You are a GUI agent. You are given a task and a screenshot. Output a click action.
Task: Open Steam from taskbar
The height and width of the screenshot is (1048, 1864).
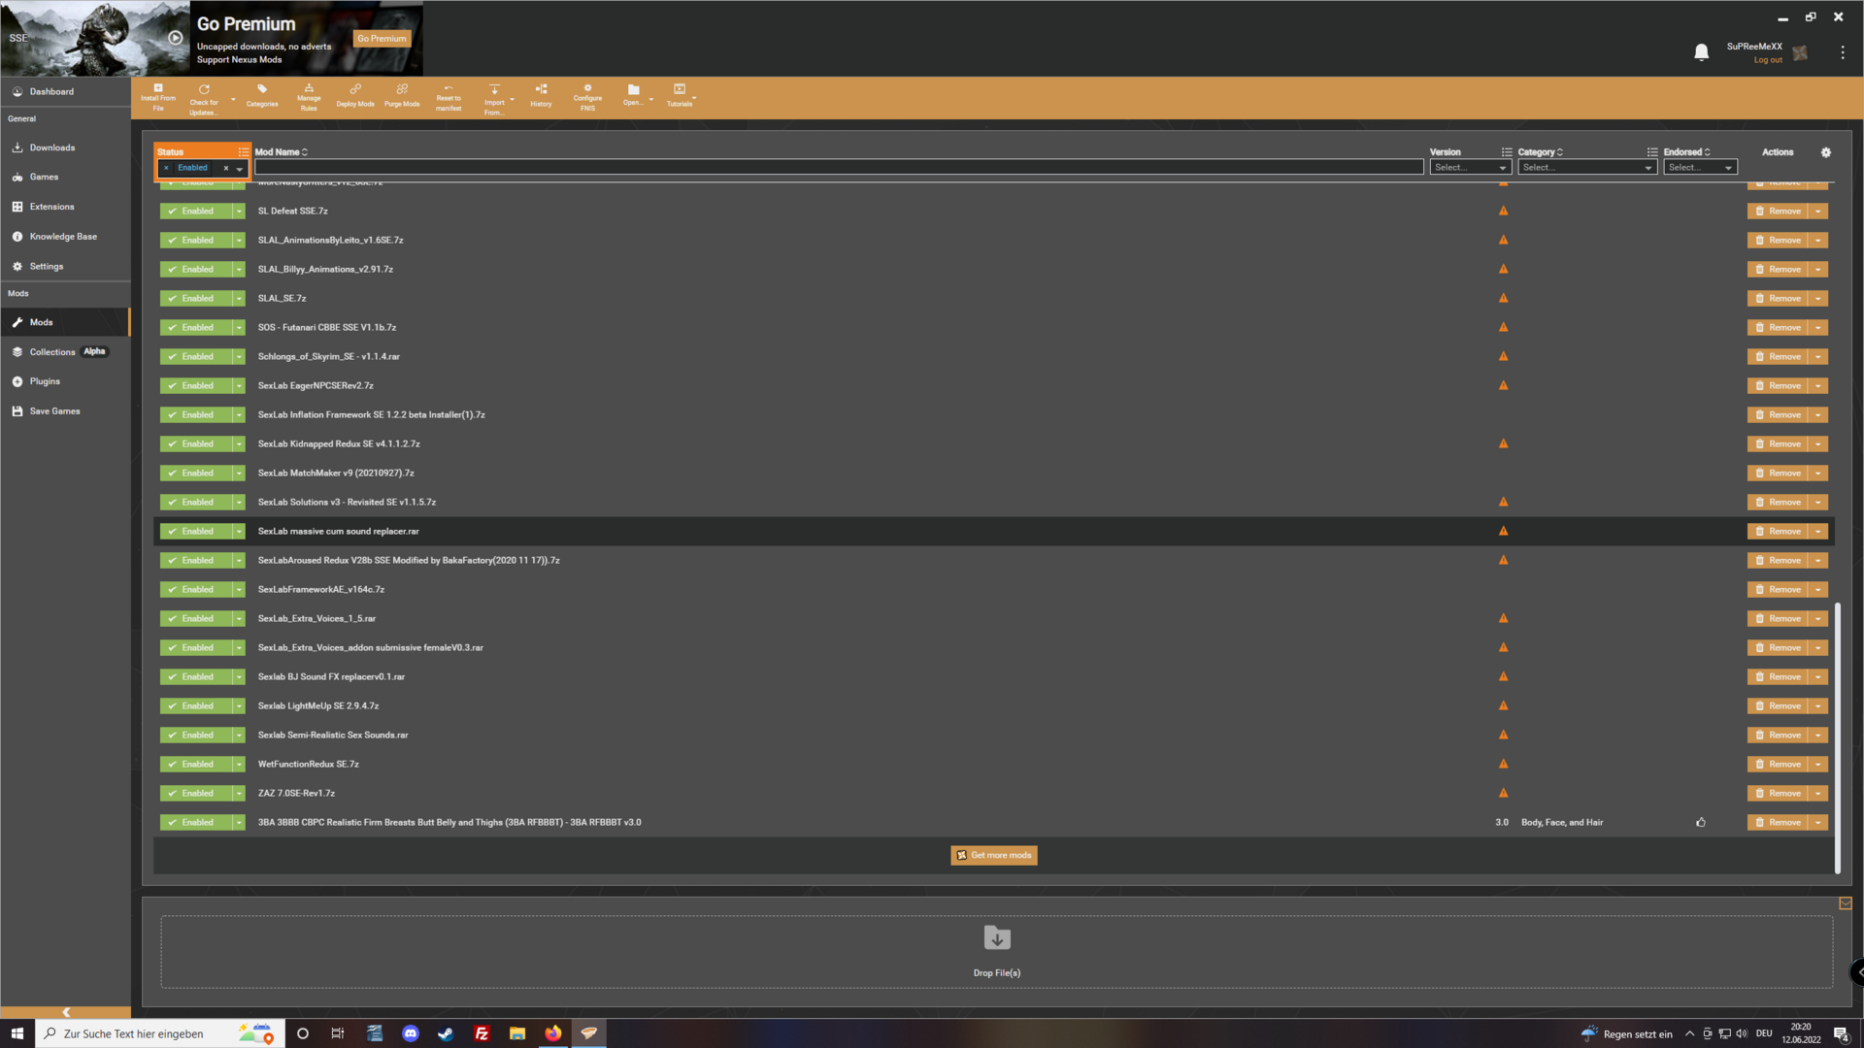click(446, 1033)
